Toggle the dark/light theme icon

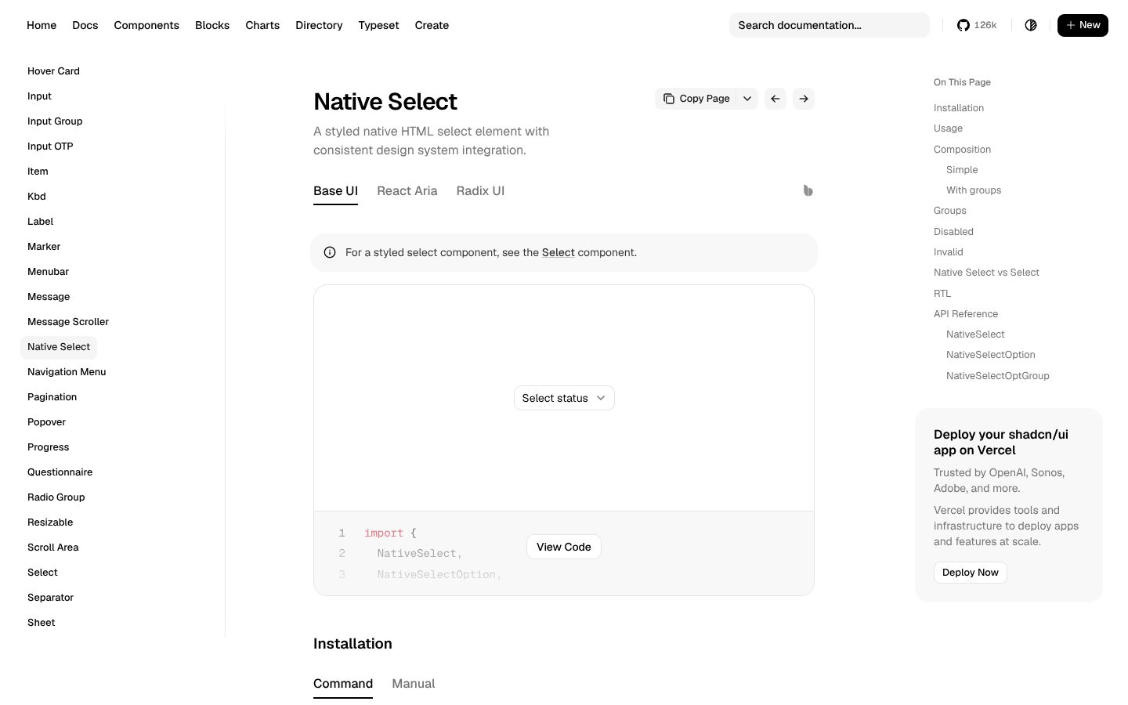[1031, 25]
